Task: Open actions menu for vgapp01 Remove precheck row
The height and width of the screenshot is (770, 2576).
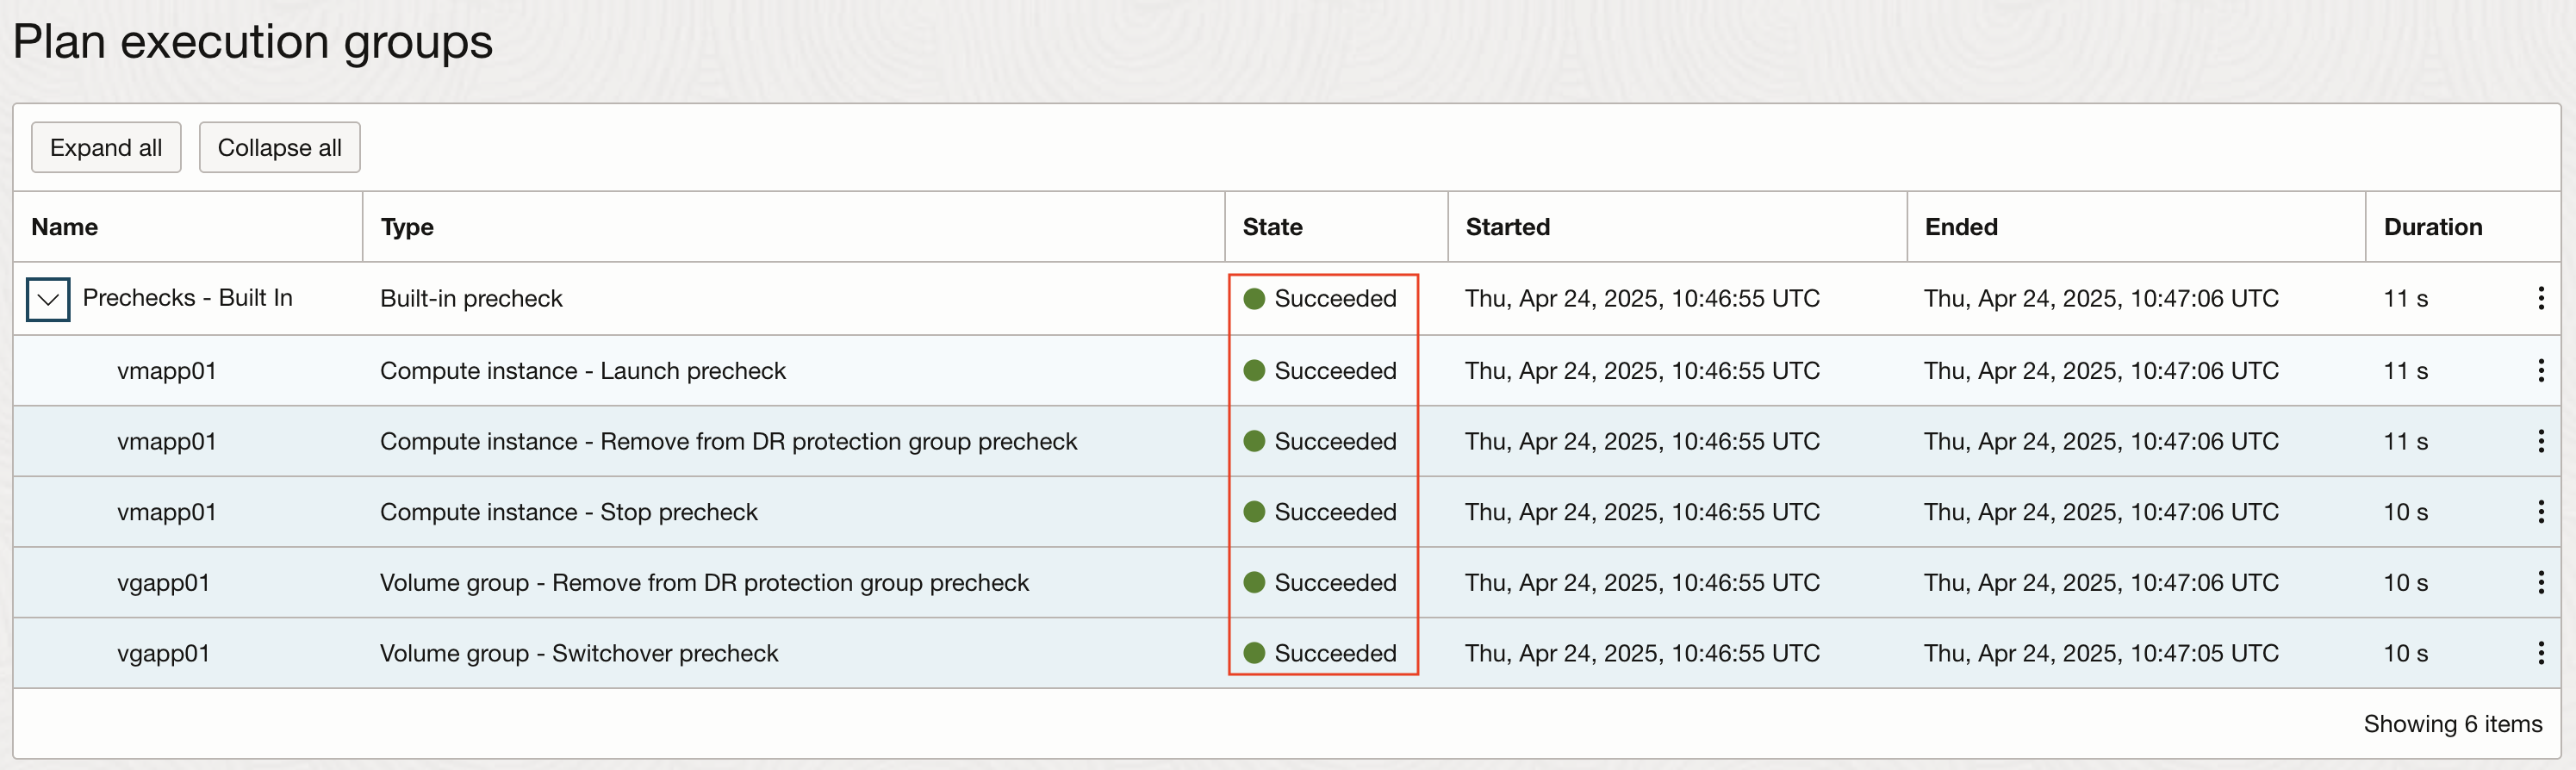Action: tap(2541, 582)
